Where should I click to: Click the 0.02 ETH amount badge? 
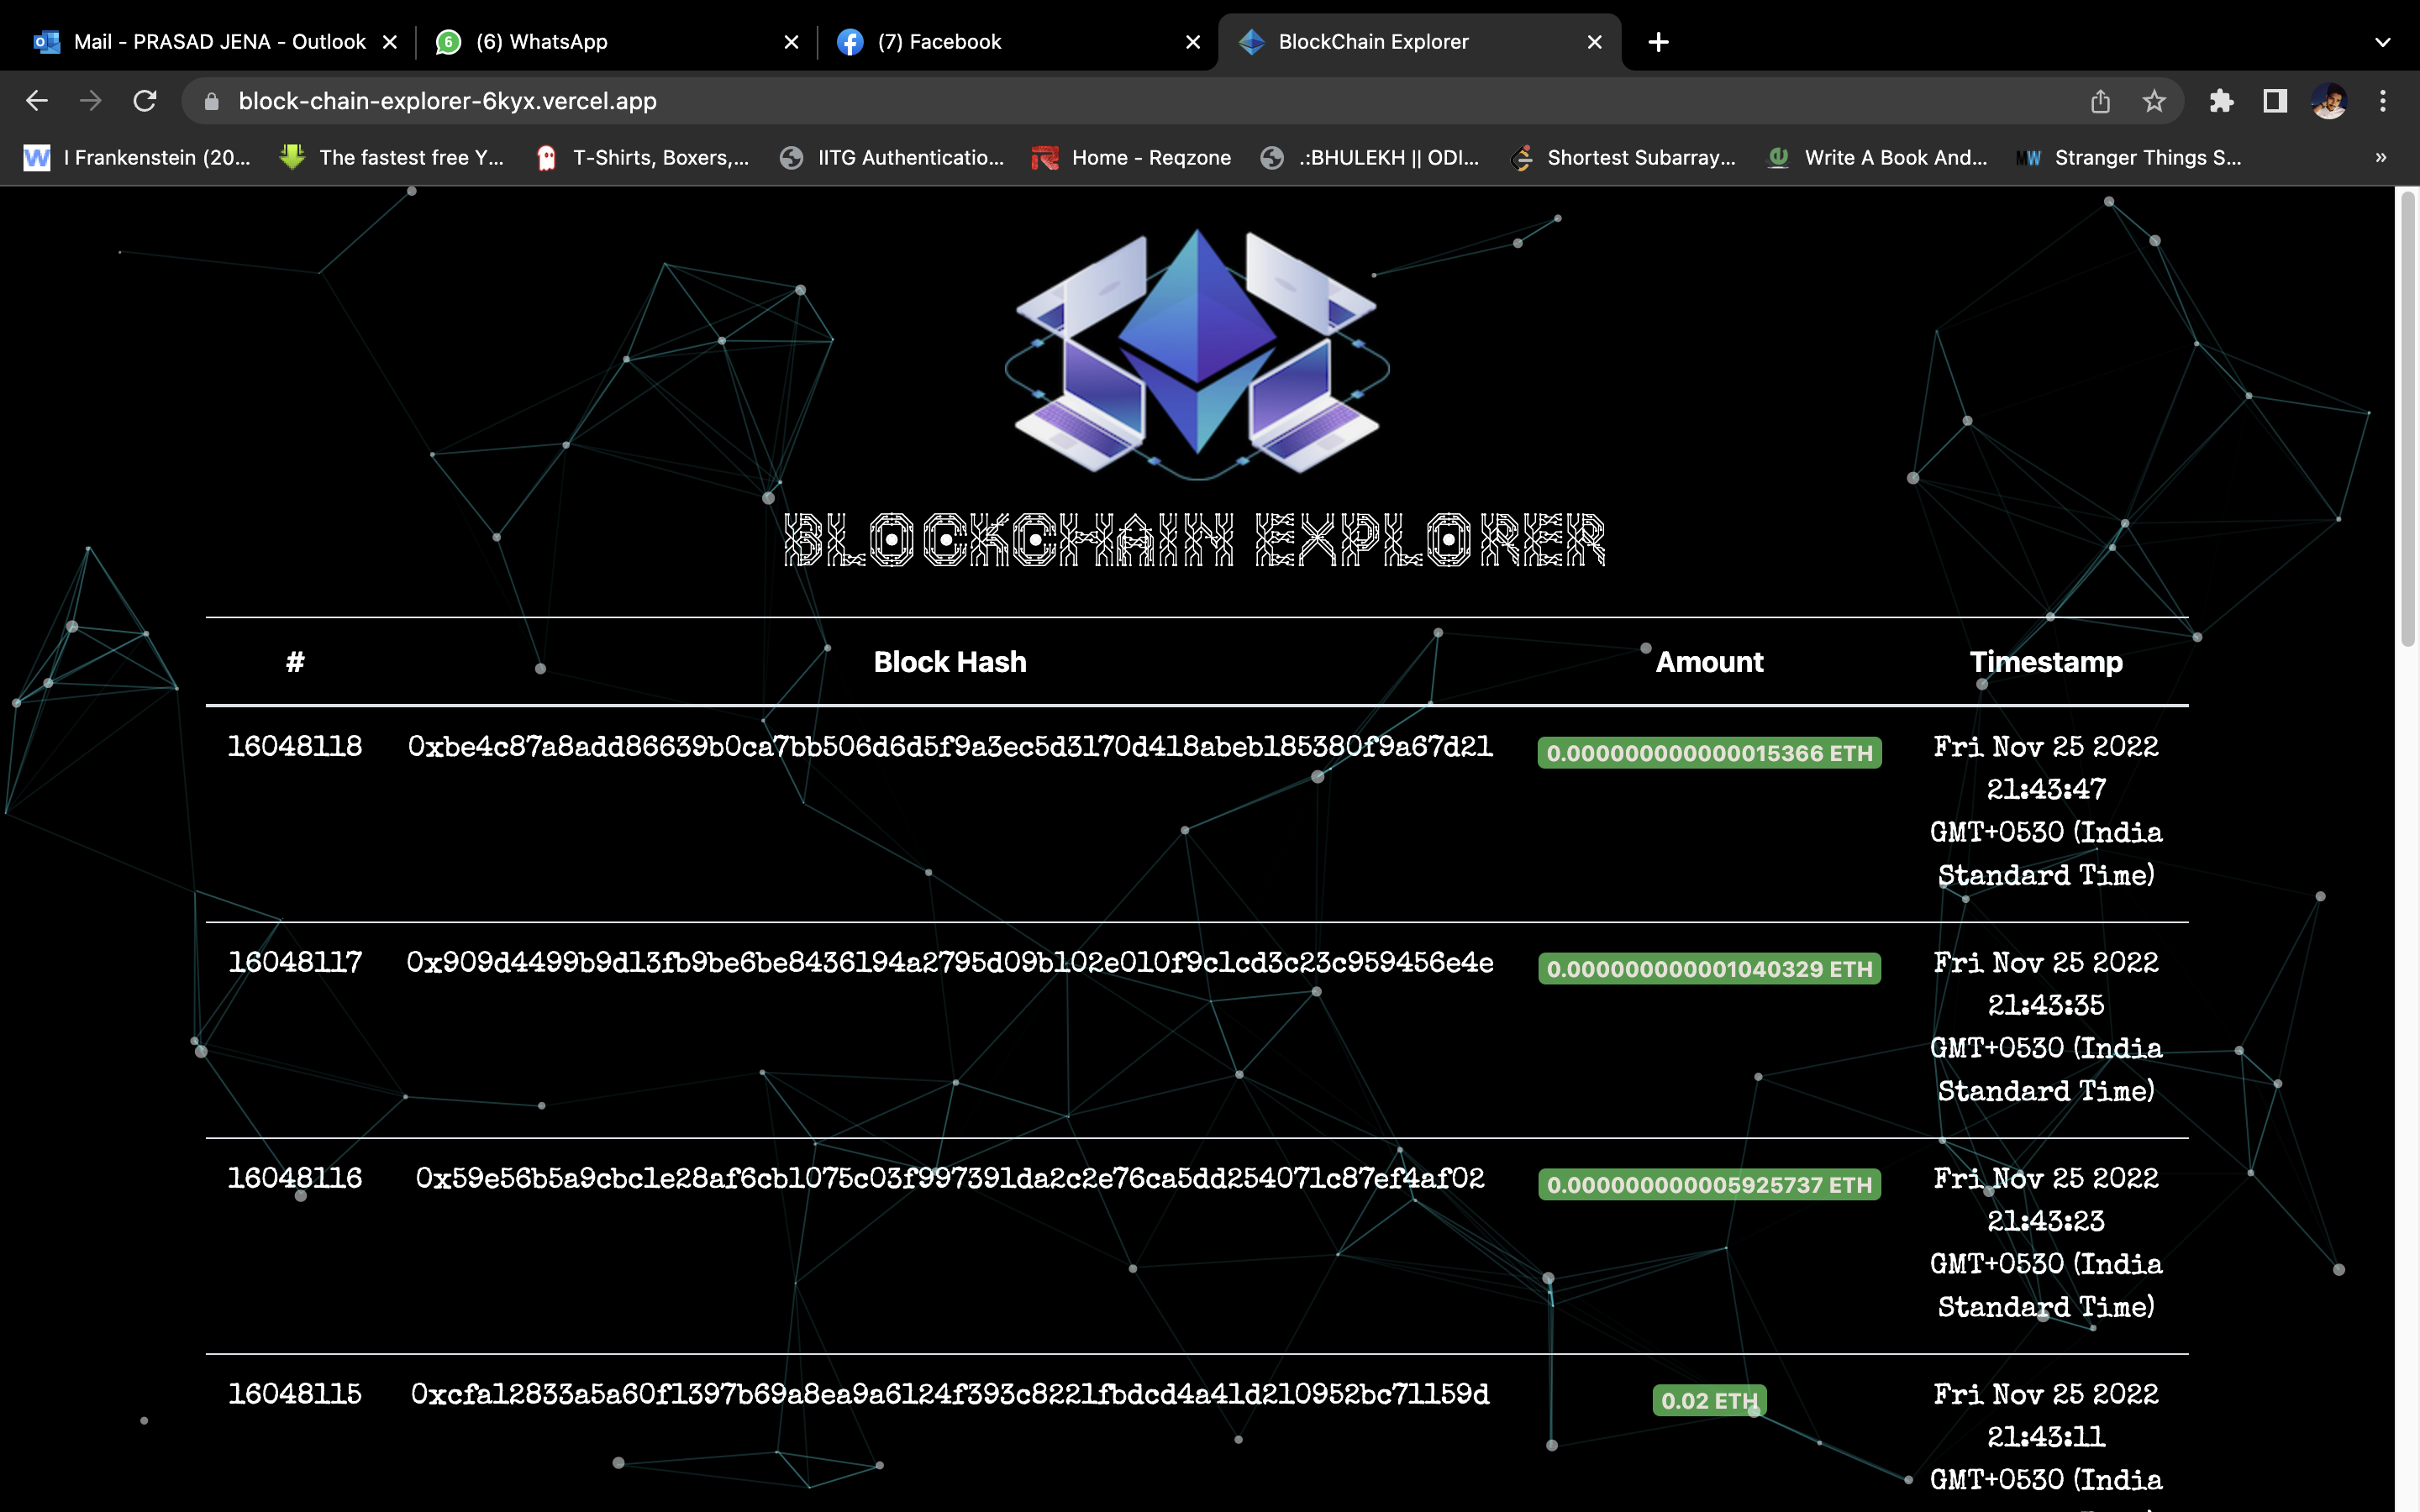tap(1709, 1401)
